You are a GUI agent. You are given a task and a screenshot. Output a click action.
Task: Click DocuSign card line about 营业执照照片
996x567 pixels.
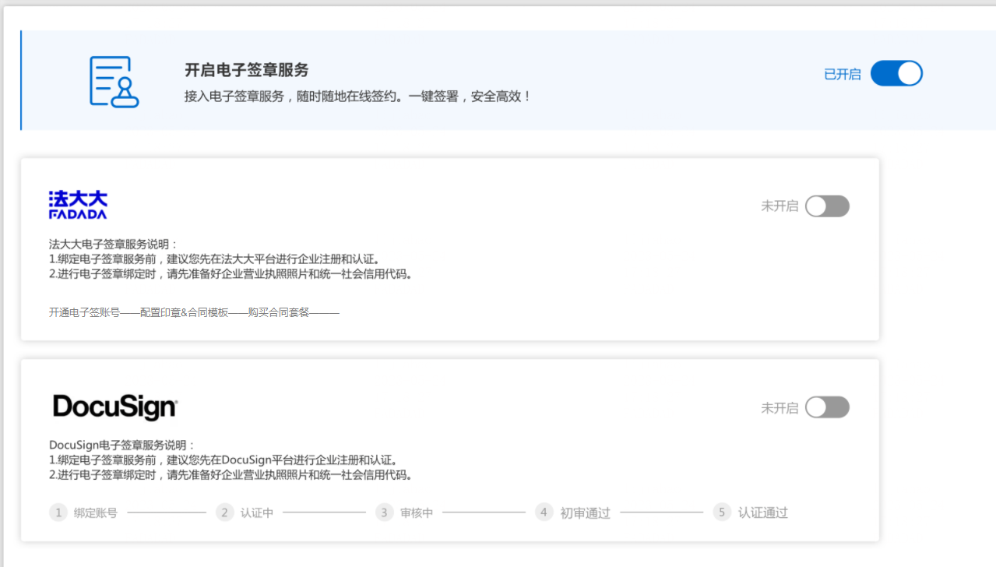pyautogui.click(x=231, y=475)
